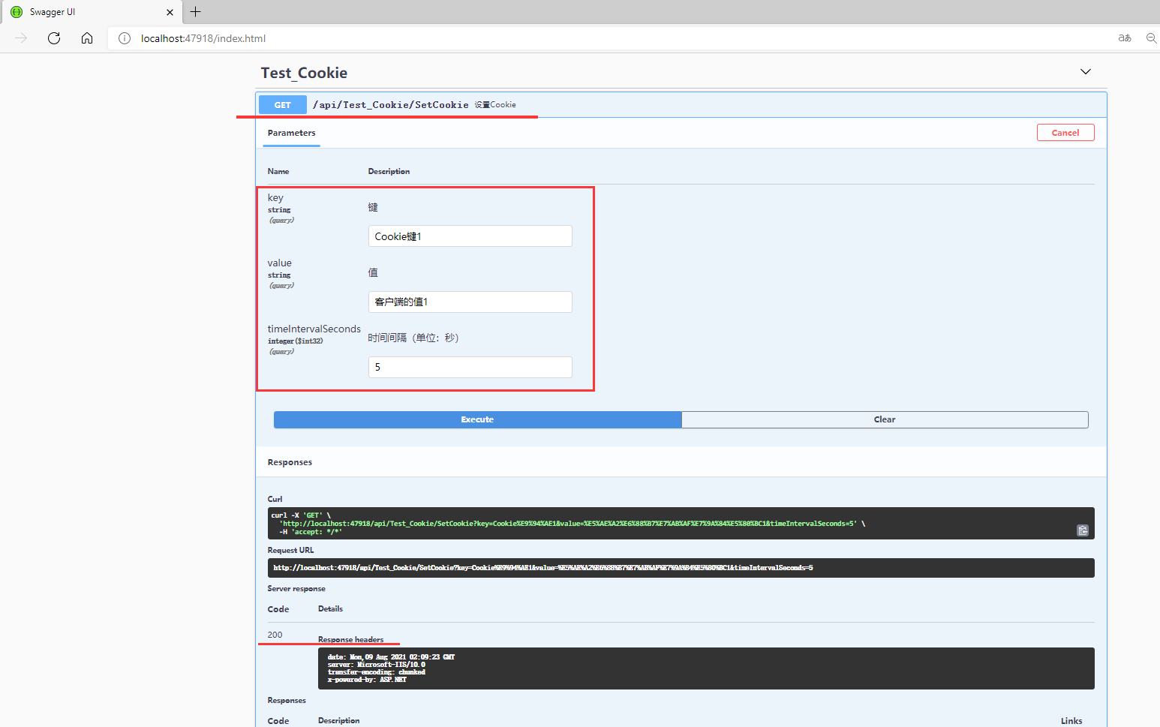Open a new browser tab

(x=195, y=12)
